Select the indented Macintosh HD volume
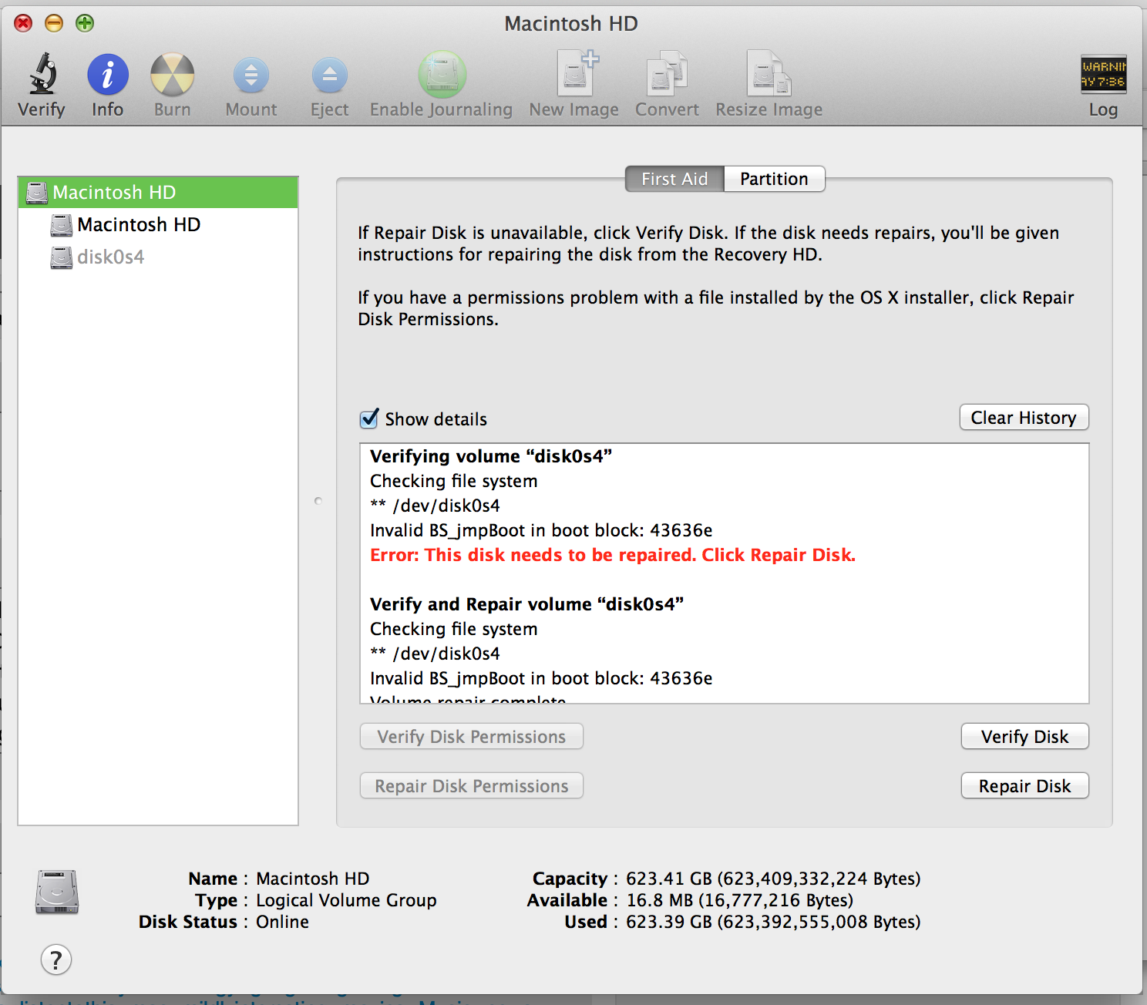 click(139, 224)
